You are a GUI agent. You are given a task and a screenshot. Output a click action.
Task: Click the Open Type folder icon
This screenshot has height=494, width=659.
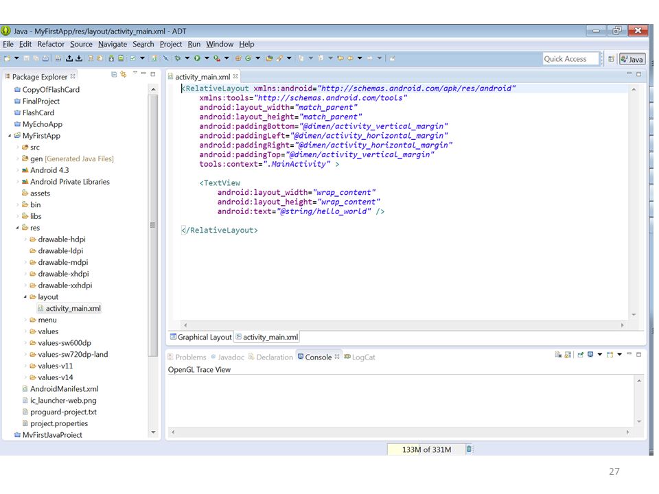(x=269, y=58)
